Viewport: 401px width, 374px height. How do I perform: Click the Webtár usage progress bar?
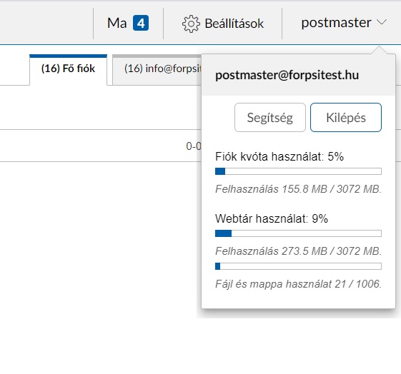pos(299,233)
